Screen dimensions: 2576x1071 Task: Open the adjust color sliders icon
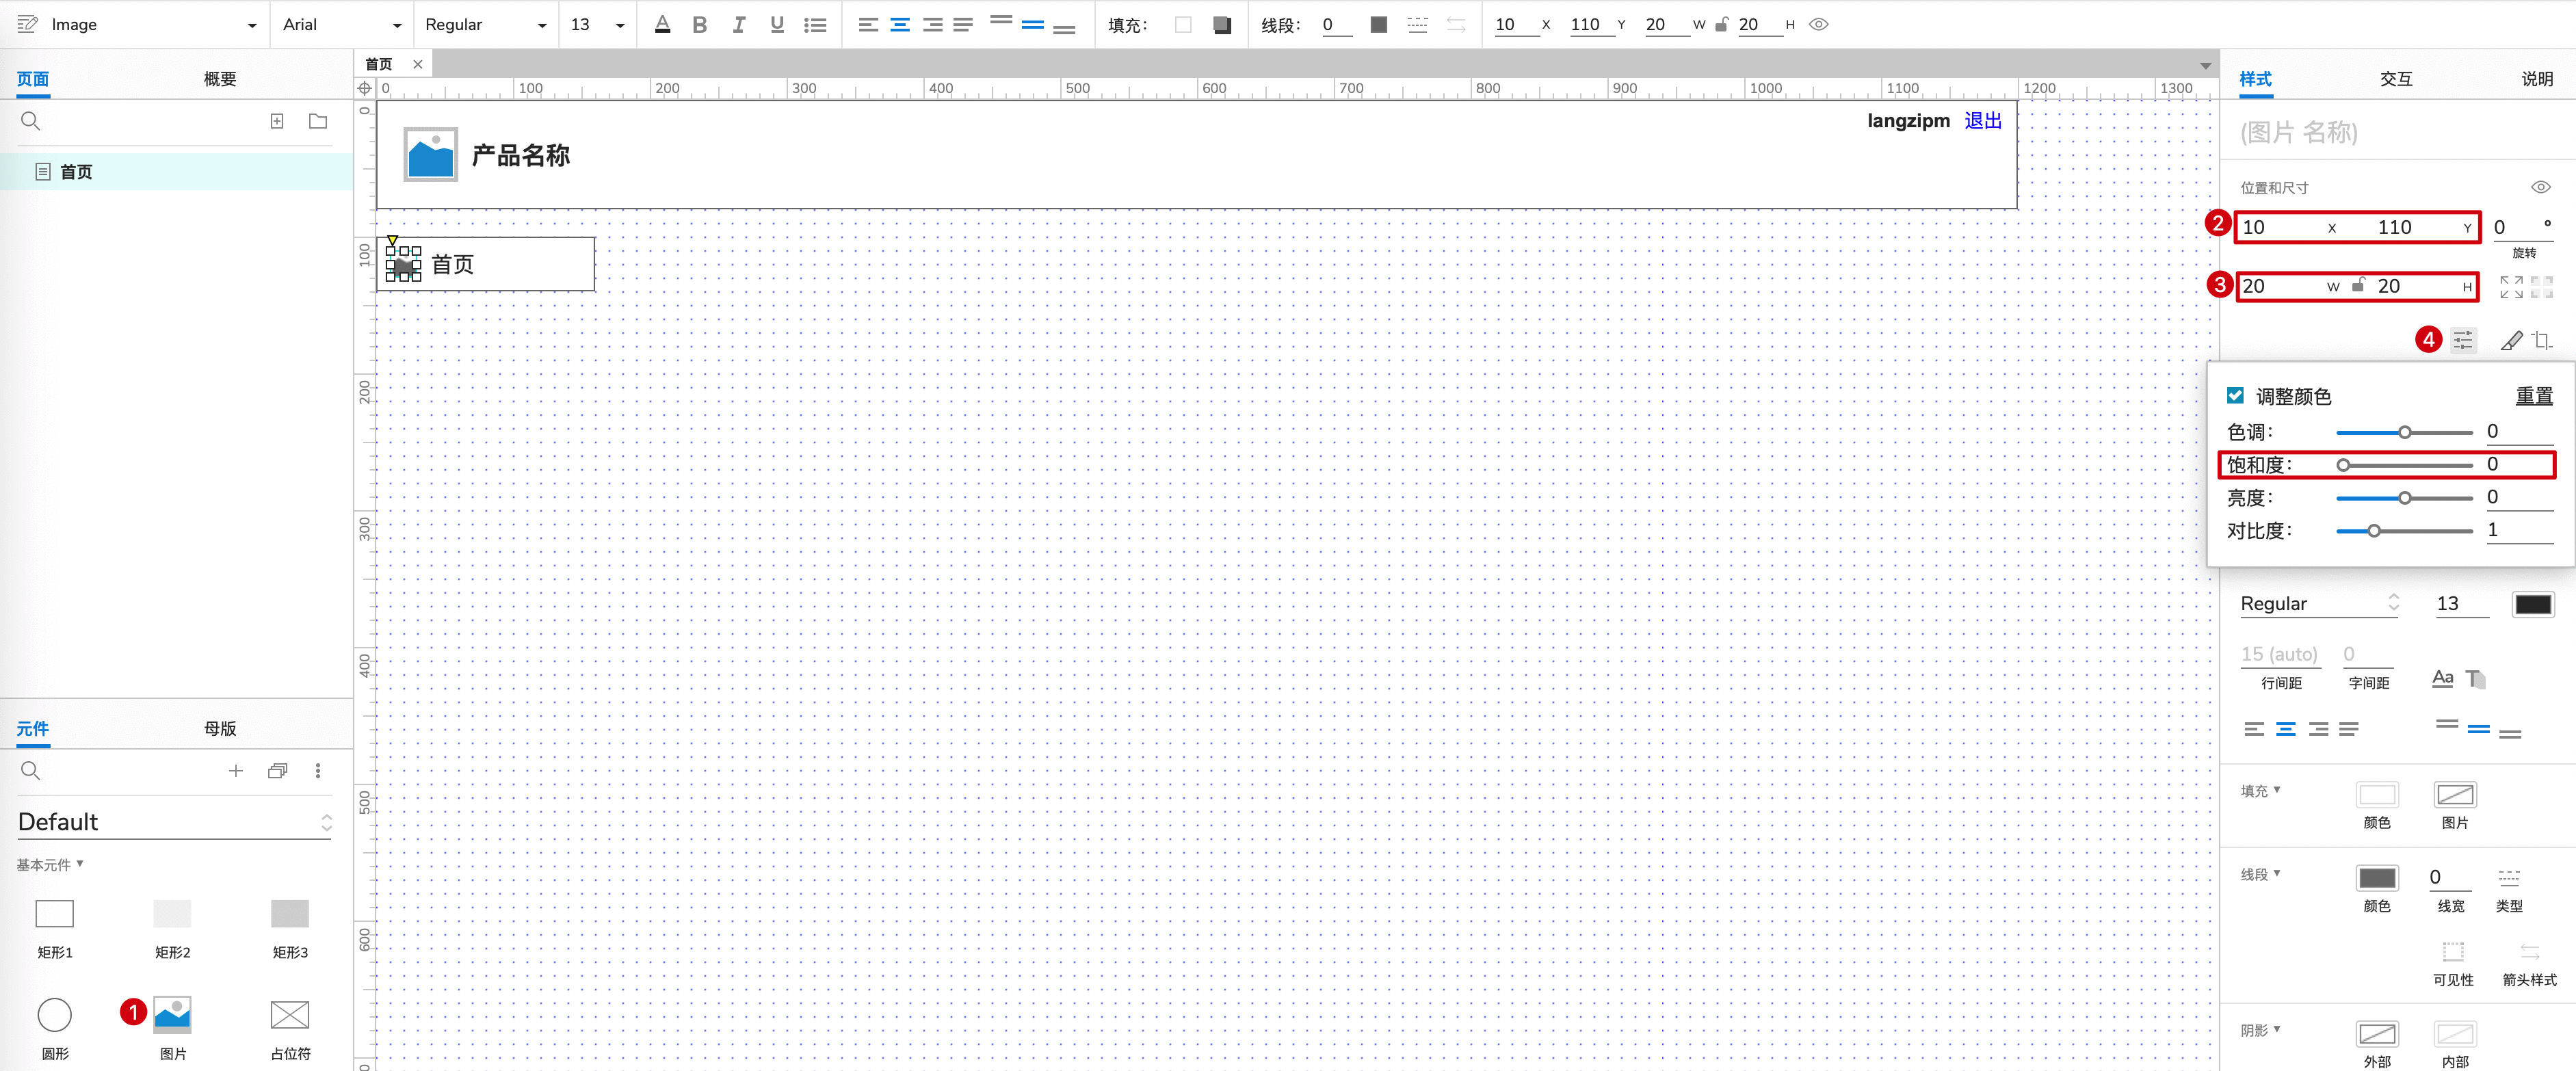coord(2463,341)
